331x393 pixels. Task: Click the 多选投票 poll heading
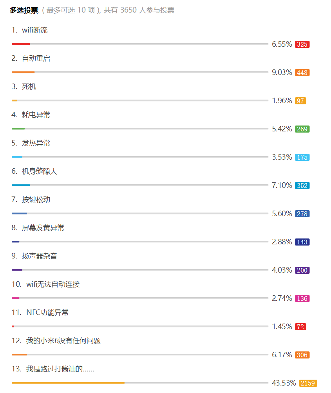point(24,11)
